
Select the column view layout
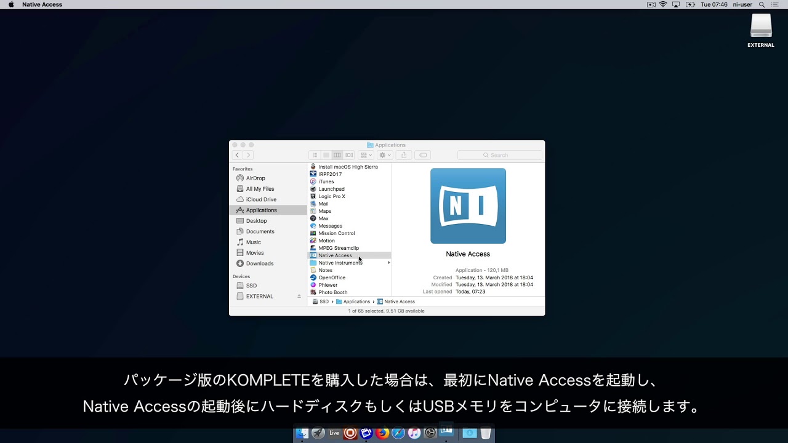[x=337, y=155]
